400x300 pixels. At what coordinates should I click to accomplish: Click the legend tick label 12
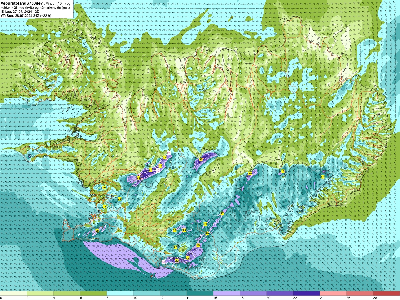point(162,298)
